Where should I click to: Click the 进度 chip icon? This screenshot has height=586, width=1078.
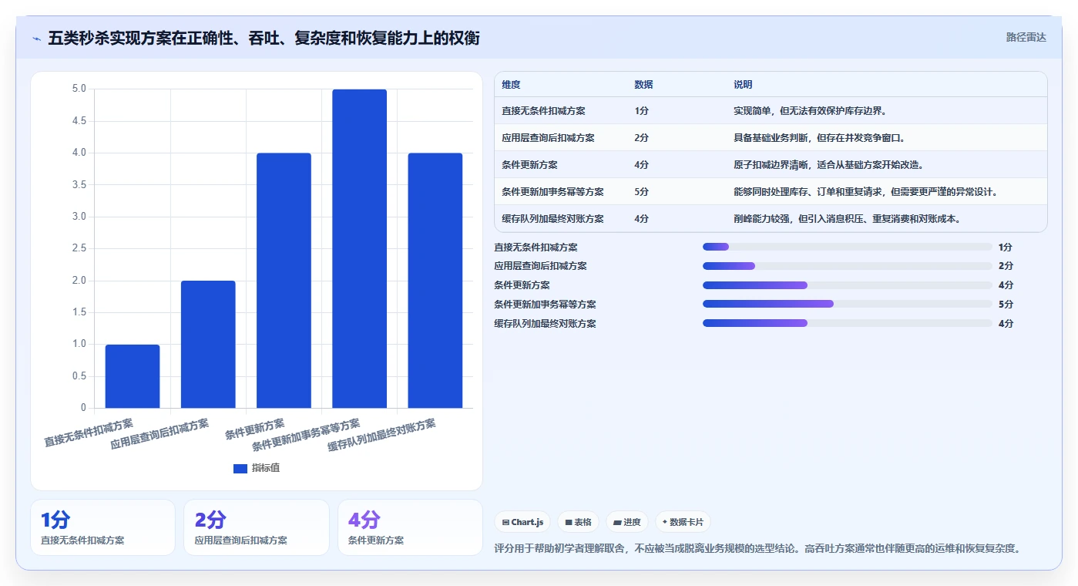tap(616, 522)
